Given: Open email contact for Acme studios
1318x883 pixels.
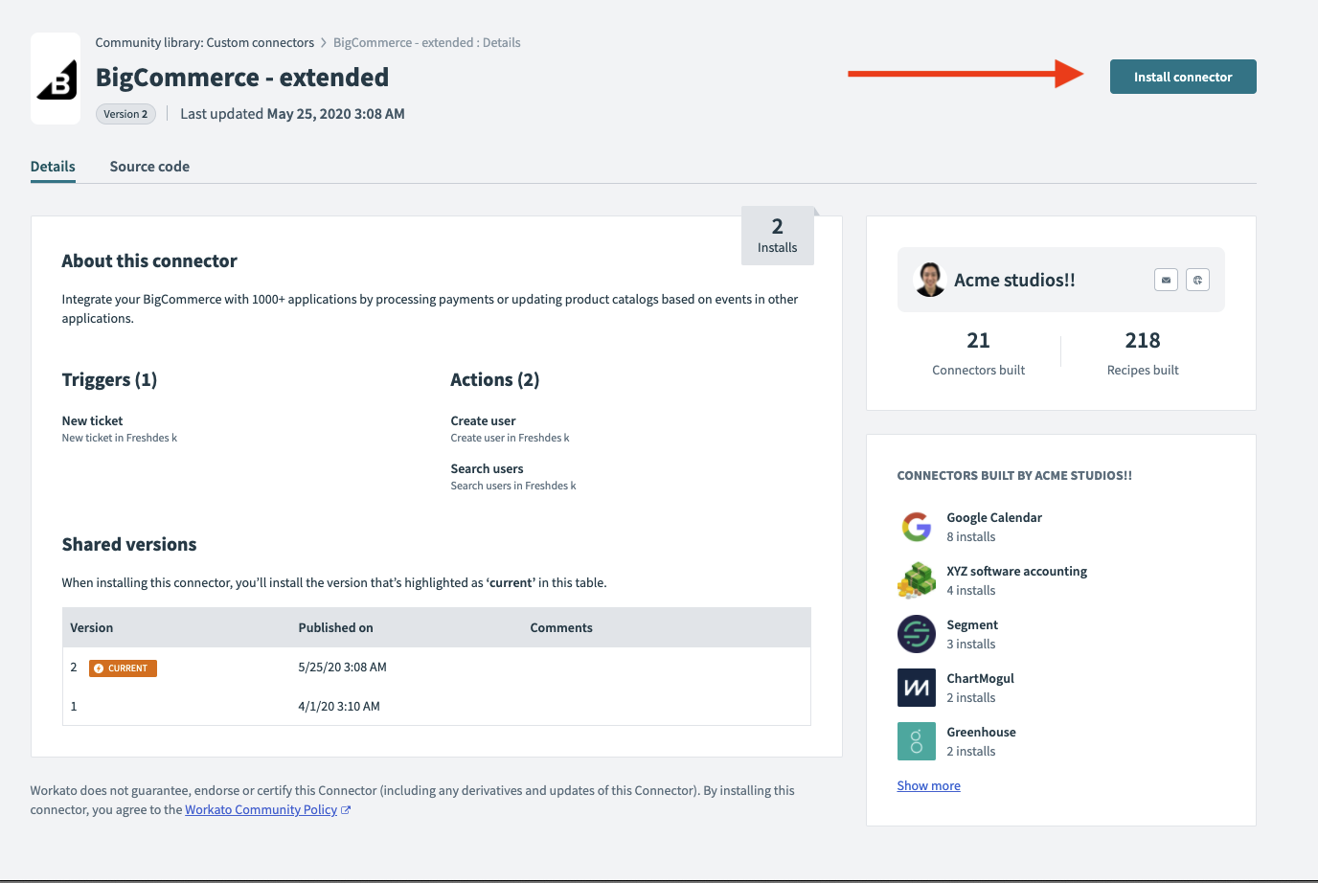Looking at the screenshot, I should tap(1166, 280).
